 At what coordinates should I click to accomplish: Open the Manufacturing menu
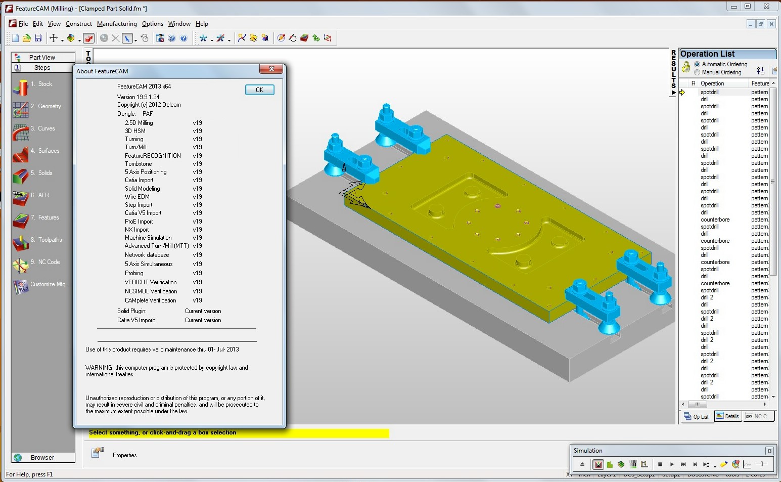[117, 24]
